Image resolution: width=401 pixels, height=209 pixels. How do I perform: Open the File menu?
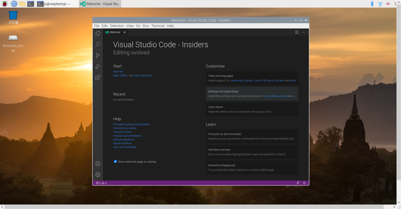click(97, 26)
